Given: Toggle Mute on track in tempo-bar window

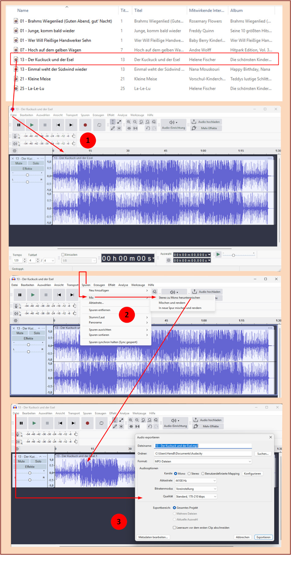Looking at the screenshot, I should [19, 163].
